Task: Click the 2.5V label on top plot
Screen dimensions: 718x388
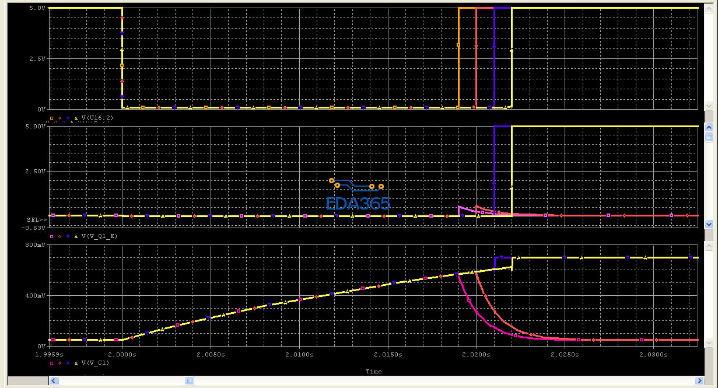Action: pyautogui.click(x=37, y=59)
